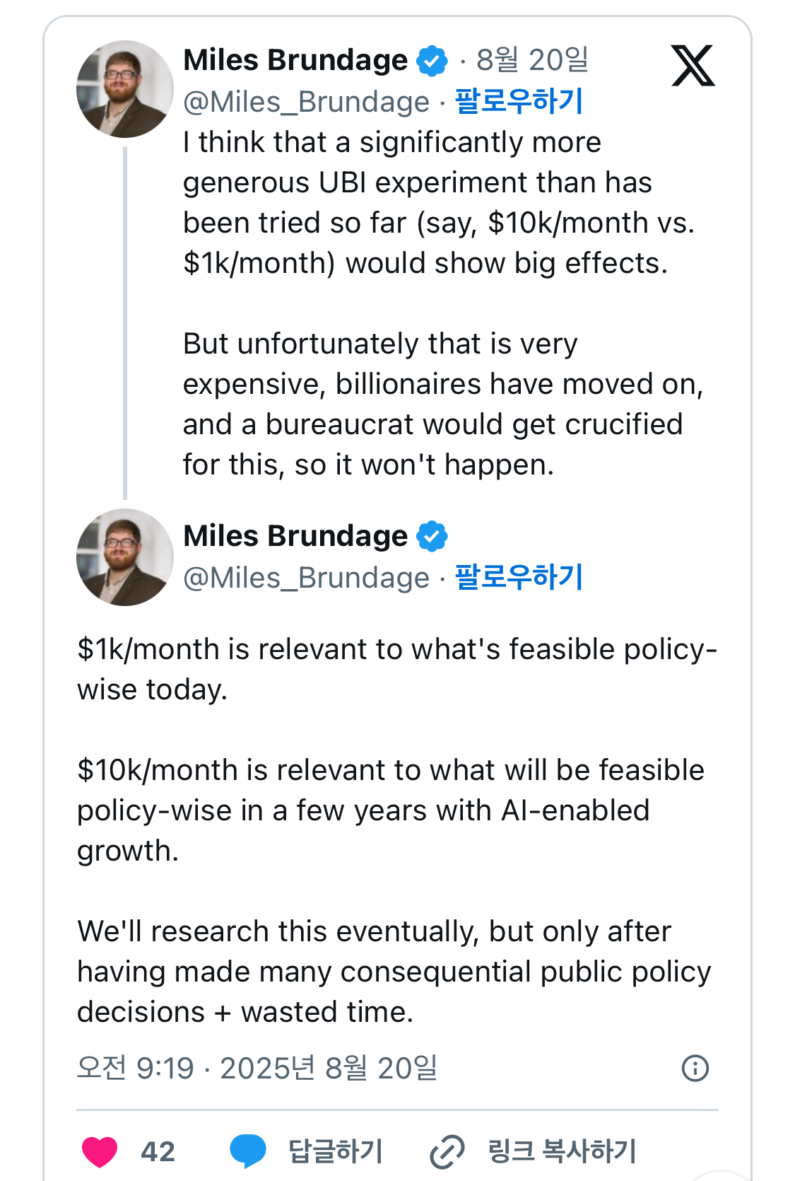Follow Miles Brundage from the second tweet
795x1181 pixels.
(x=519, y=577)
